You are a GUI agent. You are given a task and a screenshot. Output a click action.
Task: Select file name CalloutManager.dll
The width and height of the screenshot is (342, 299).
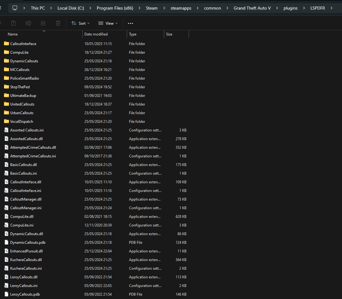(26, 199)
